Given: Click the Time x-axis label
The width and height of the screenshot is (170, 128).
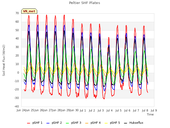Looking at the screenshot, I should pyautogui.click(x=150, y=114).
